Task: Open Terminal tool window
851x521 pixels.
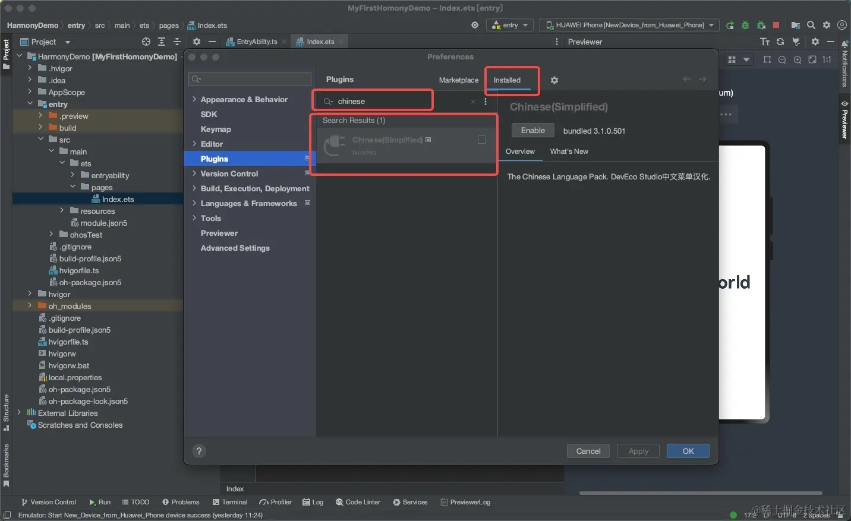Action: click(x=230, y=502)
